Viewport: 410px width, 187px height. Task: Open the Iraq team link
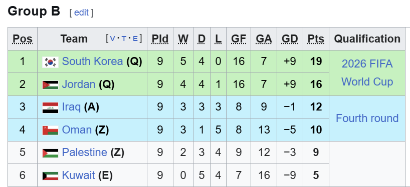pos(71,107)
